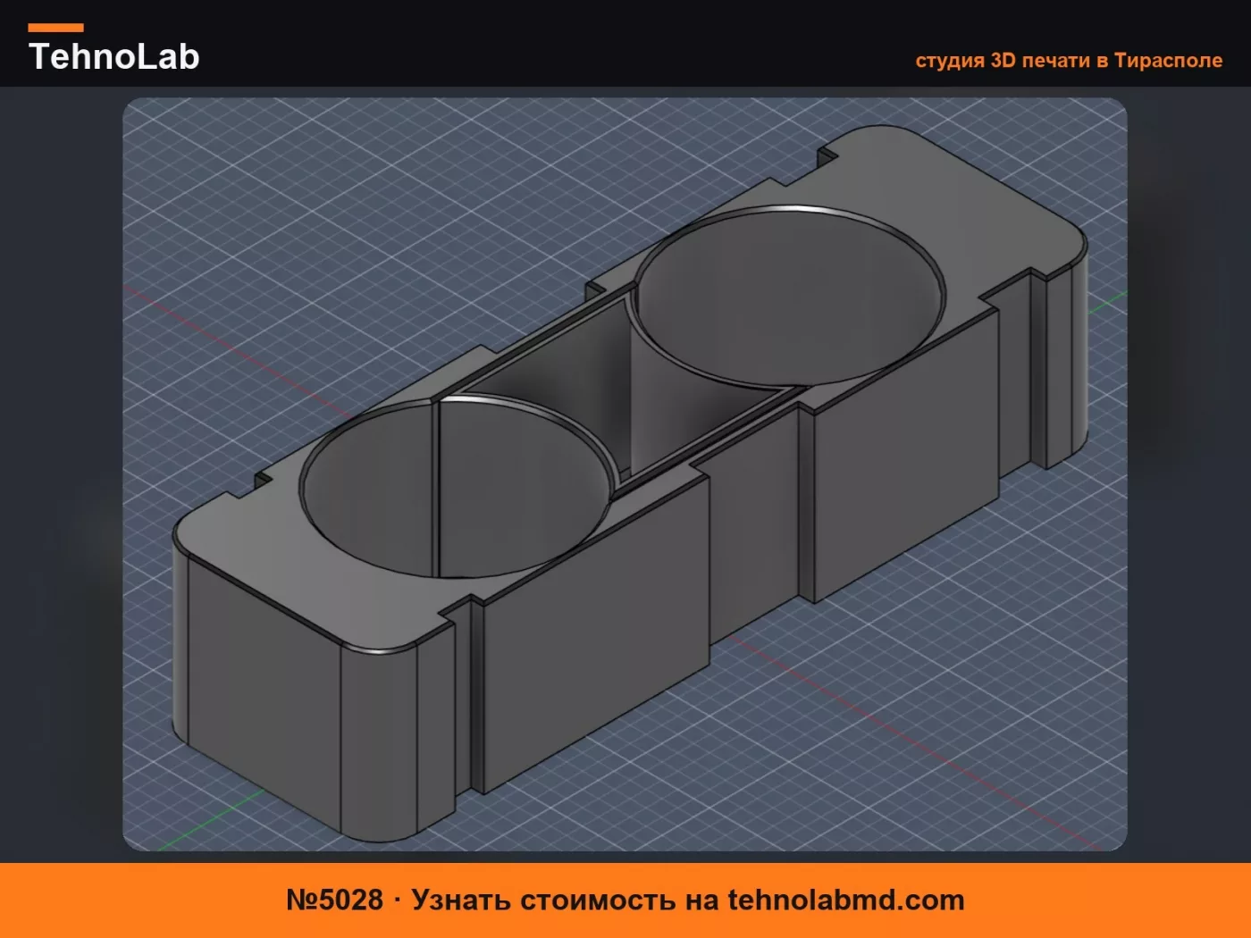Viewport: 1251px width, 938px height.
Task: Click the №5028 price inquiry banner
Action: click(625, 900)
